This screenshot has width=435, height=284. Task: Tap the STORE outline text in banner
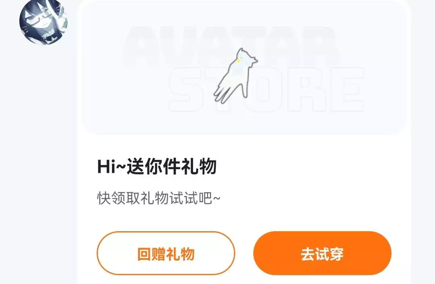(266, 89)
